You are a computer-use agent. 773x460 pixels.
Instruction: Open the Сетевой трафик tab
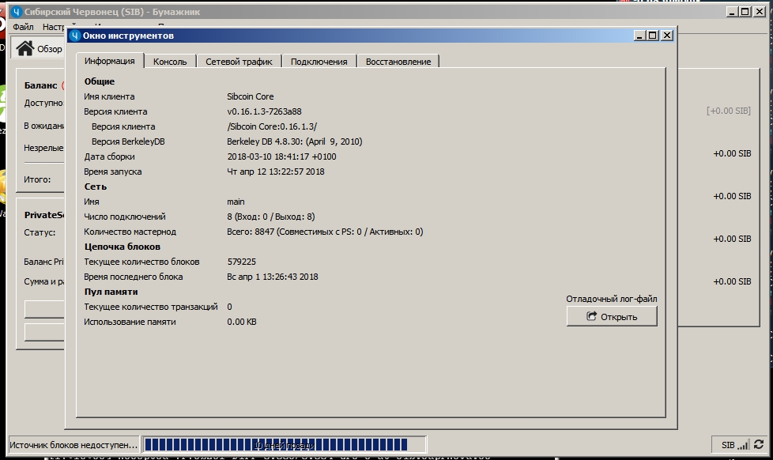tap(239, 62)
